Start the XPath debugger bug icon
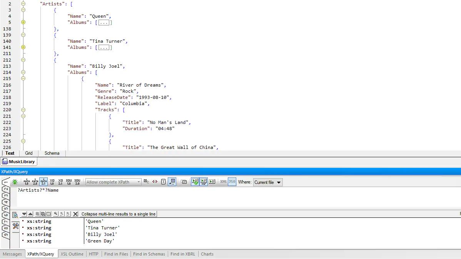This screenshot has width=461, height=259. (15, 182)
